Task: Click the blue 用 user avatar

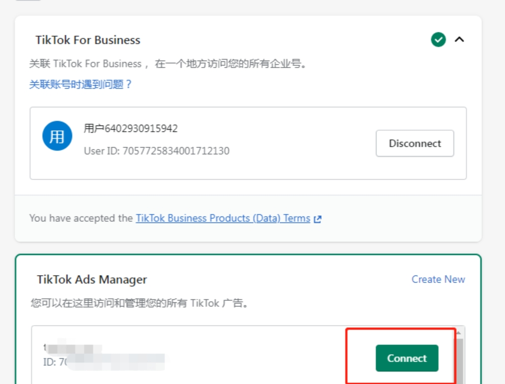Action: pos(57,136)
